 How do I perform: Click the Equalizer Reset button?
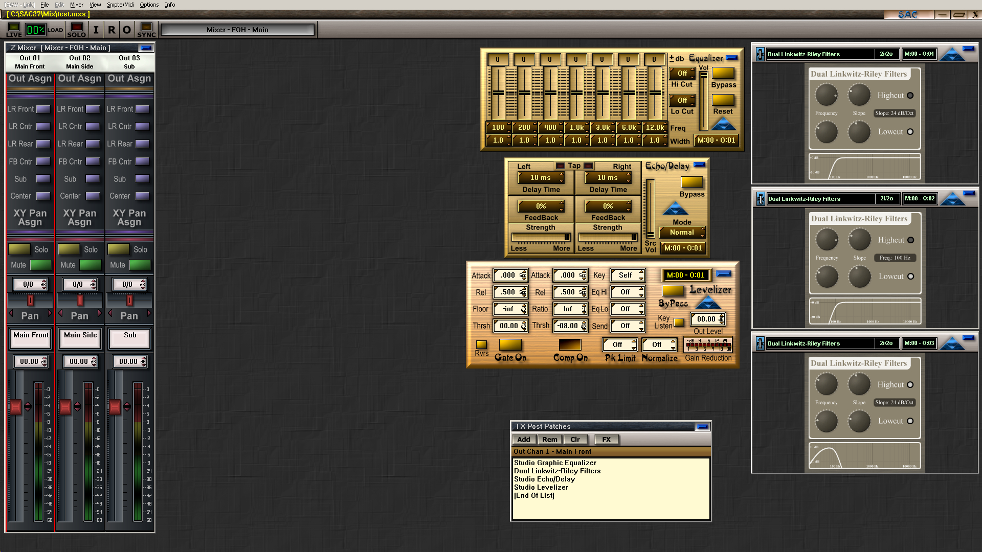tap(723, 101)
